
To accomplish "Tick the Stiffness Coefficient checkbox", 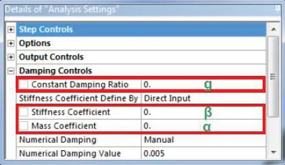I will 24,112.
